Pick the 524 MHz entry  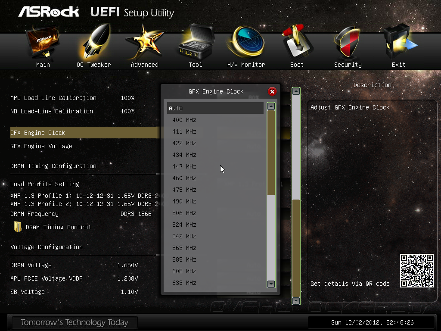point(215,225)
